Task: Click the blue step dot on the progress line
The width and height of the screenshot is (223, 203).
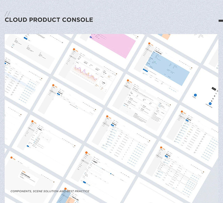Action: [x=111, y=174]
